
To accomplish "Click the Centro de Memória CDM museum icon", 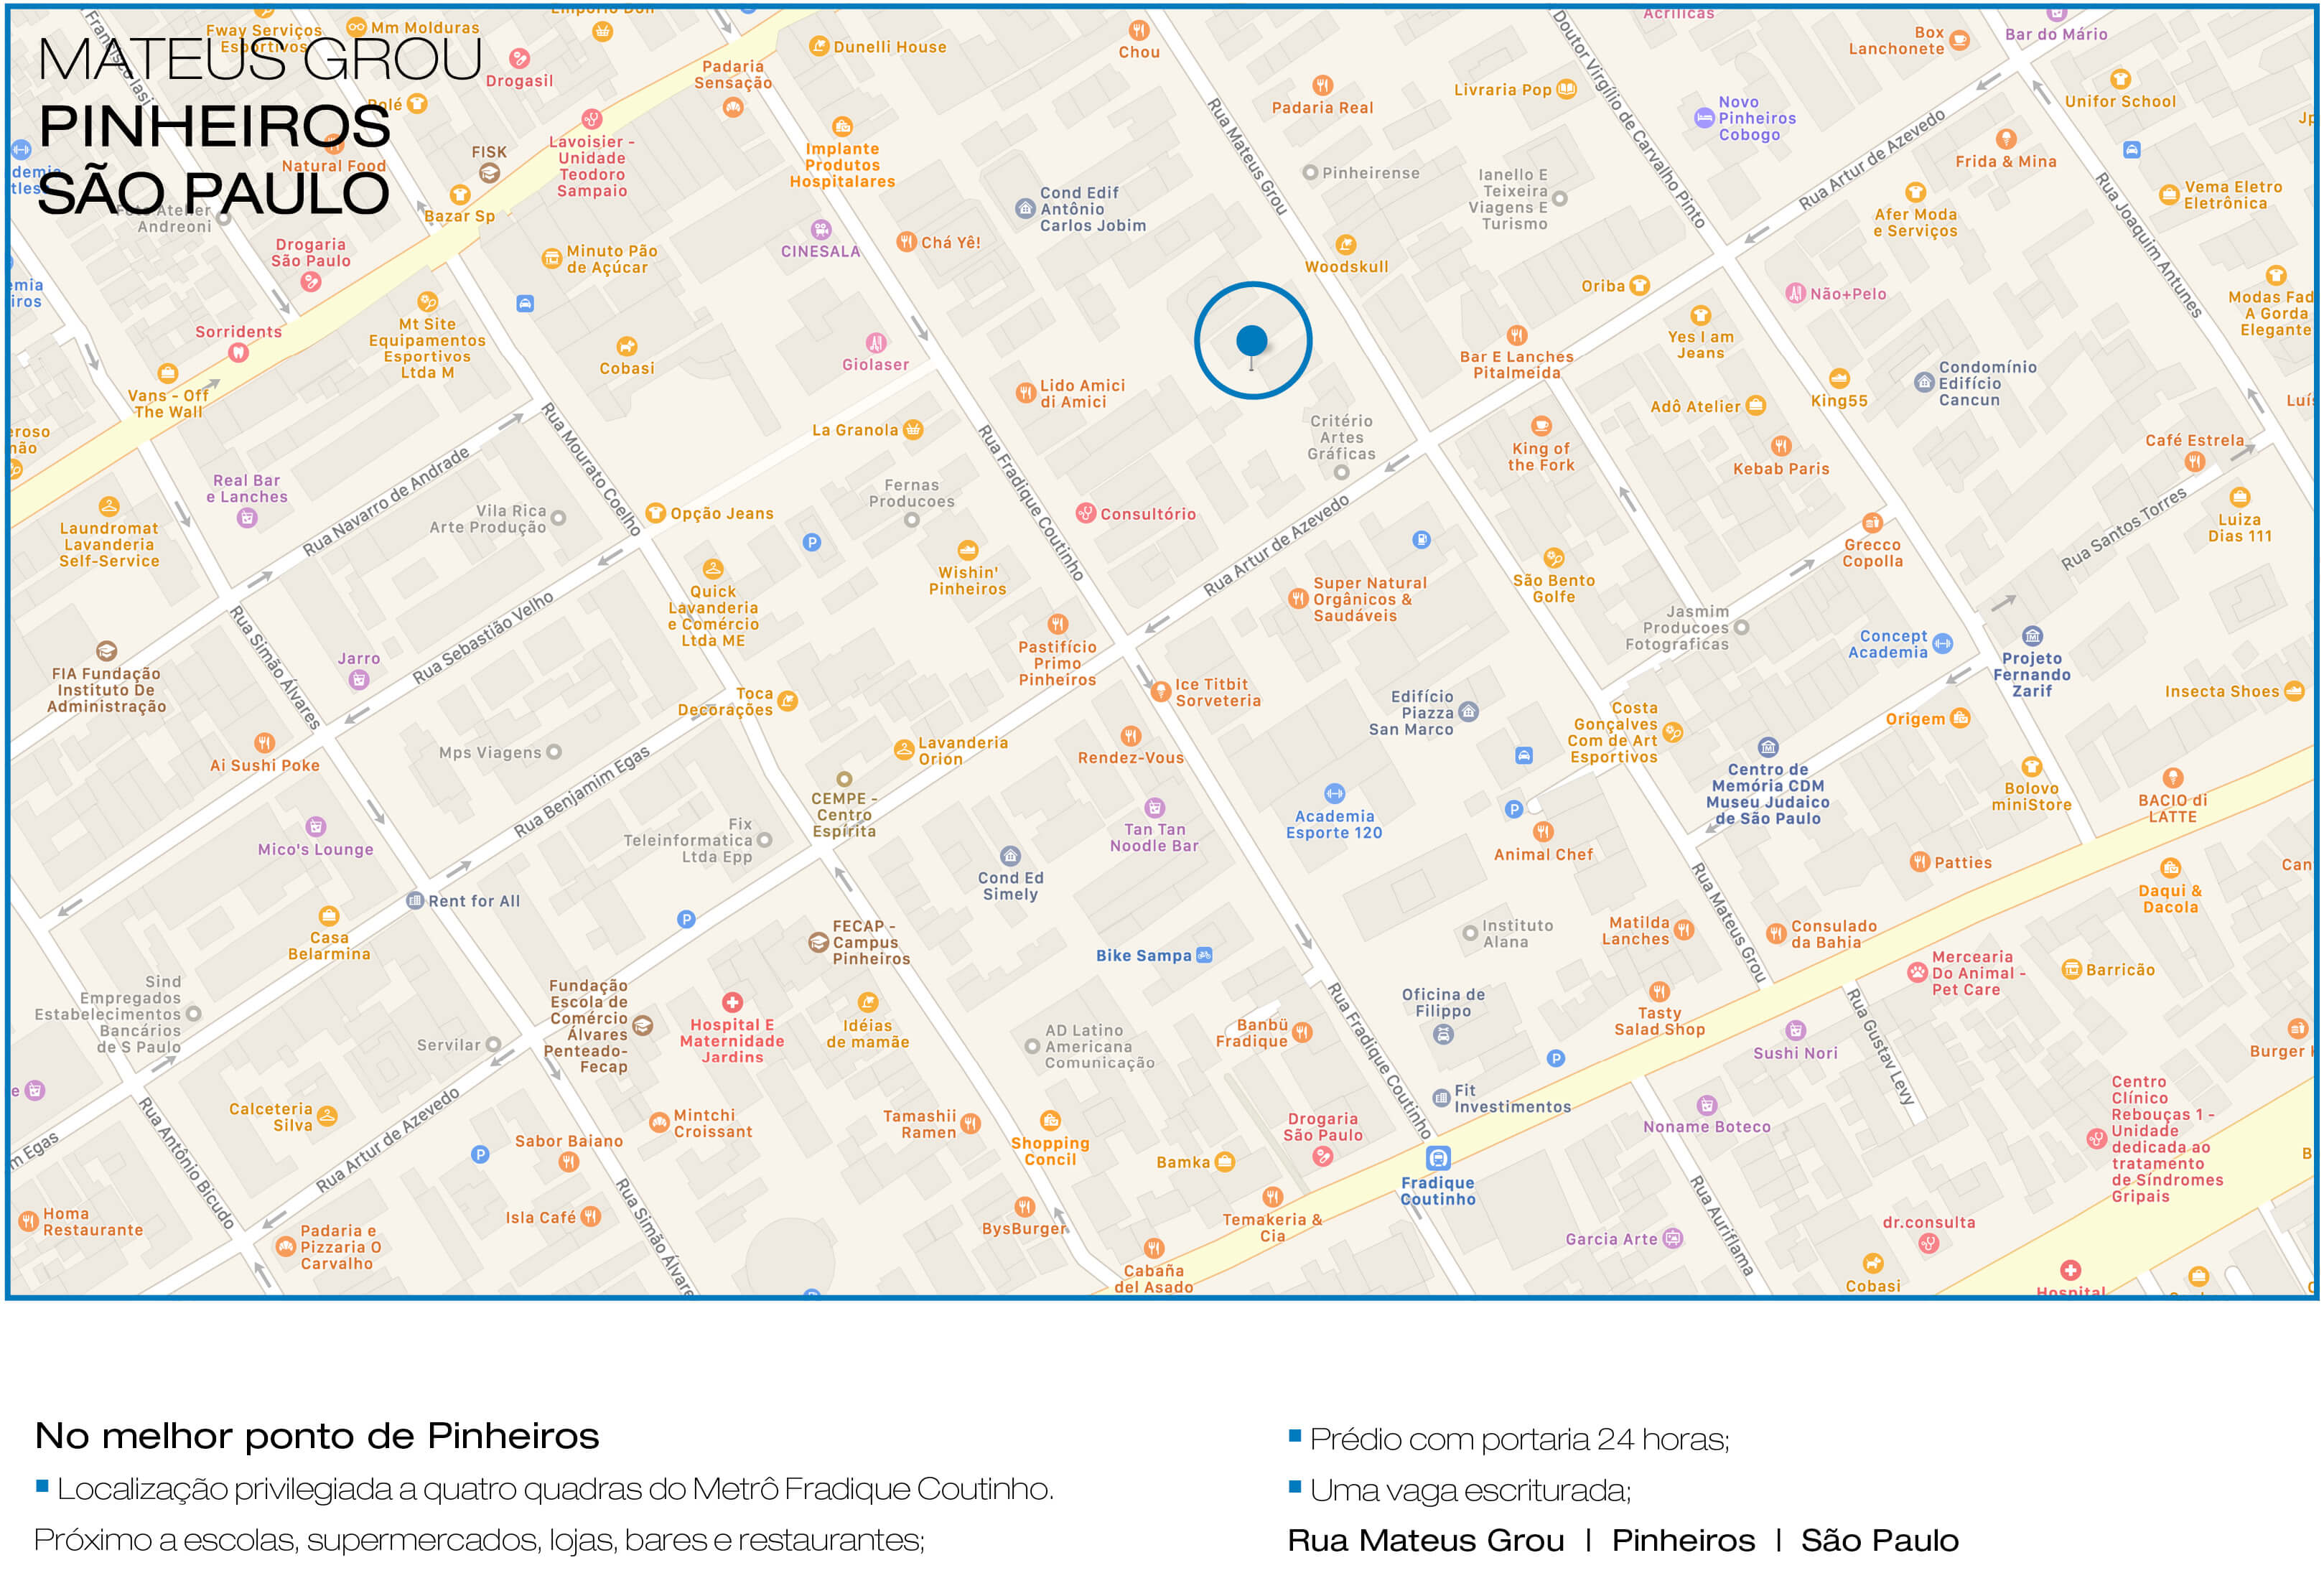I will (x=1768, y=747).
